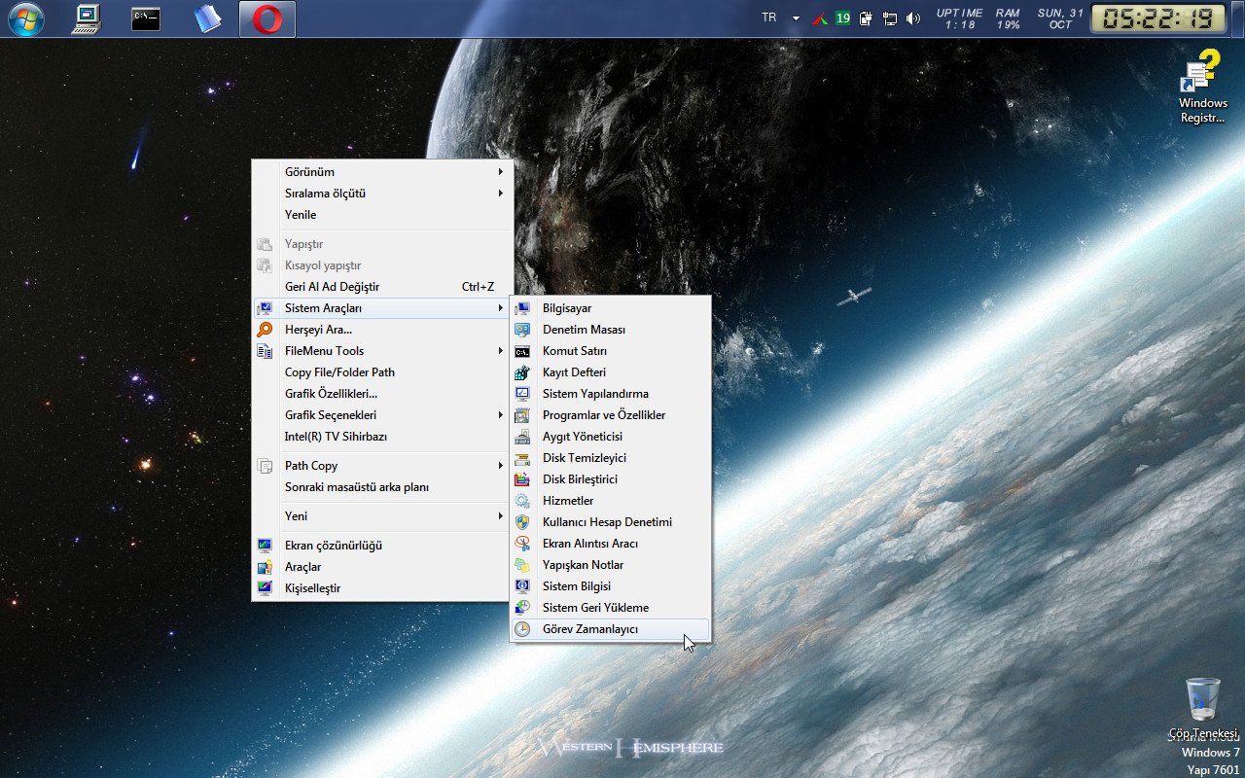
Task: Click the Disk Temizleyici icon
Action: pos(522,458)
